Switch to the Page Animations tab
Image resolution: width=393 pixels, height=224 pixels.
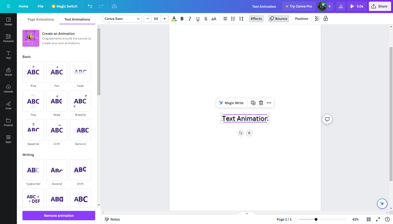click(41, 19)
